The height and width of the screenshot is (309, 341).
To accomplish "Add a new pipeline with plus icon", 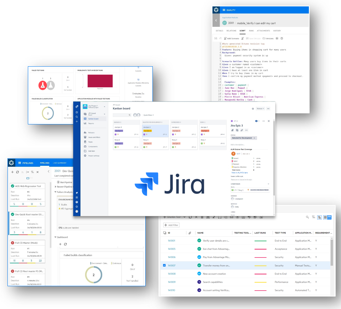I will (12, 172).
